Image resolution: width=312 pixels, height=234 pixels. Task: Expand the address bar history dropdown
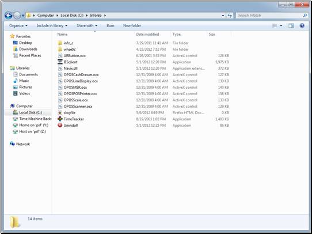[223, 16]
